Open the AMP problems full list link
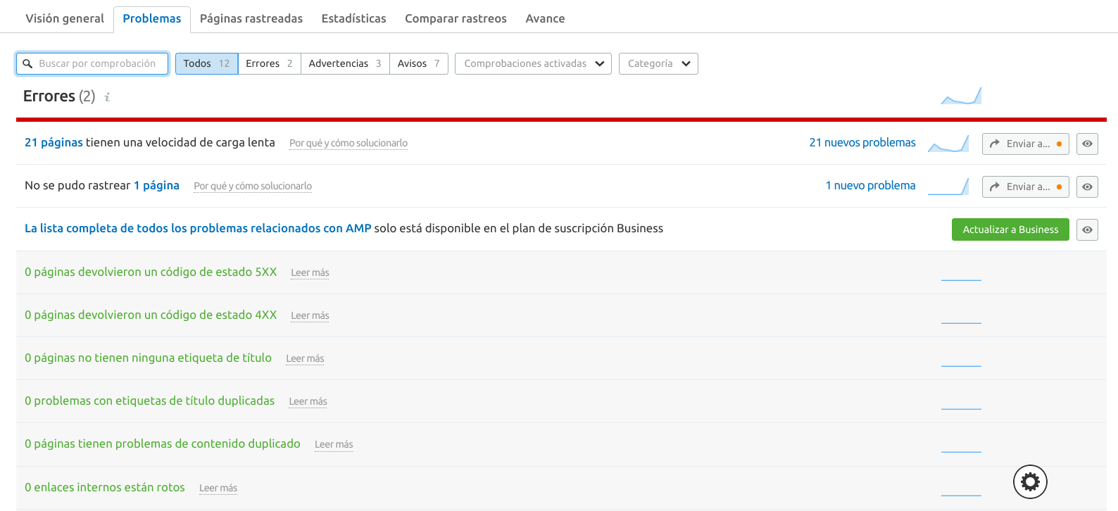This screenshot has height=511, width=1118. coord(198,228)
